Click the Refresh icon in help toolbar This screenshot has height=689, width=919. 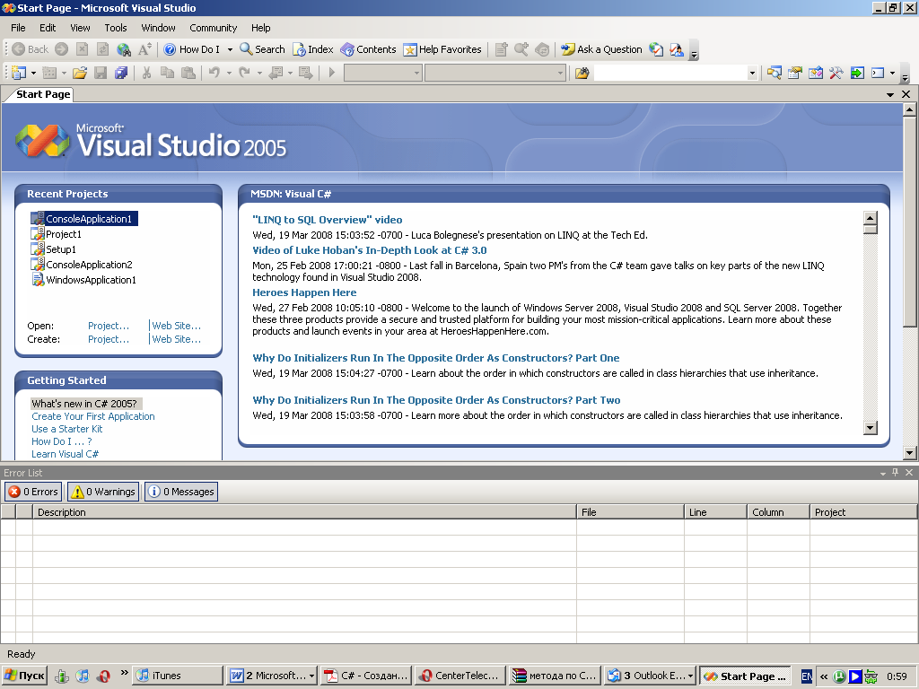102,49
